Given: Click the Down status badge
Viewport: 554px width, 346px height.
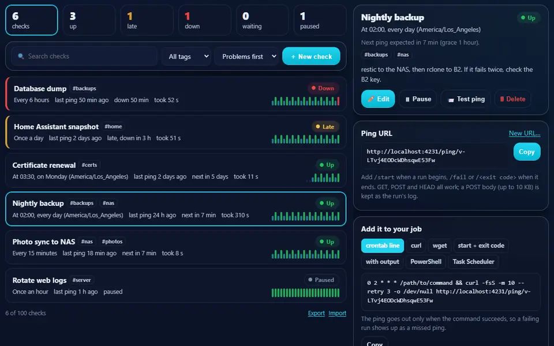Looking at the screenshot, I should pyautogui.click(x=323, y=88).
